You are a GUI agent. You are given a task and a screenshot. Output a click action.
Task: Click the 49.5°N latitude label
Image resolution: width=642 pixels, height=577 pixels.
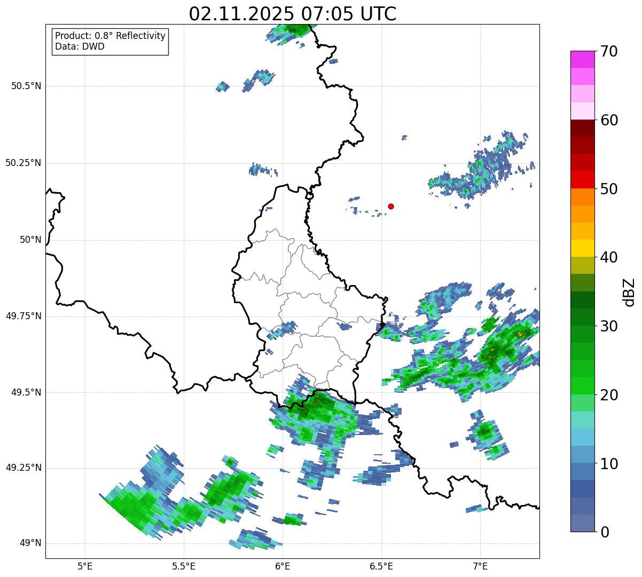click(26, 392)
